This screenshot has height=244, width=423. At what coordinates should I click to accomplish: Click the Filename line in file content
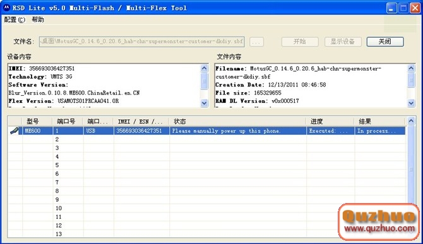pyautogui.click(x=298, y=73)
